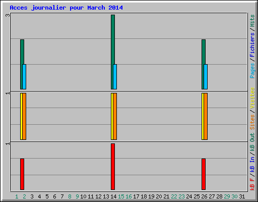
Task: Click the 'Fichiers' legend label
Action: [252, 45]
